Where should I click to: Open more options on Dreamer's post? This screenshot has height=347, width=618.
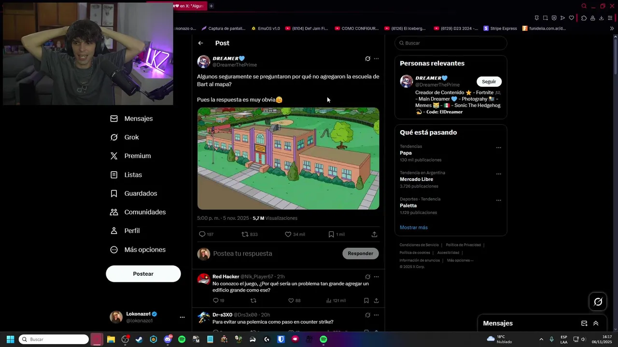pos(376,59)
